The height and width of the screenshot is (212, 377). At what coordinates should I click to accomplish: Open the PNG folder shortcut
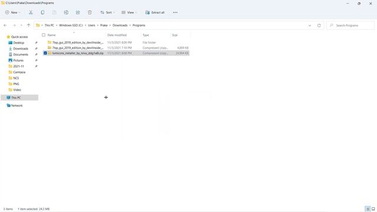pyautogui.click(x=16, y=84)
